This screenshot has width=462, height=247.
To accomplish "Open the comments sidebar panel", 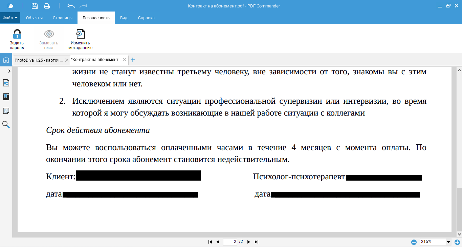I will coord(6,111).
